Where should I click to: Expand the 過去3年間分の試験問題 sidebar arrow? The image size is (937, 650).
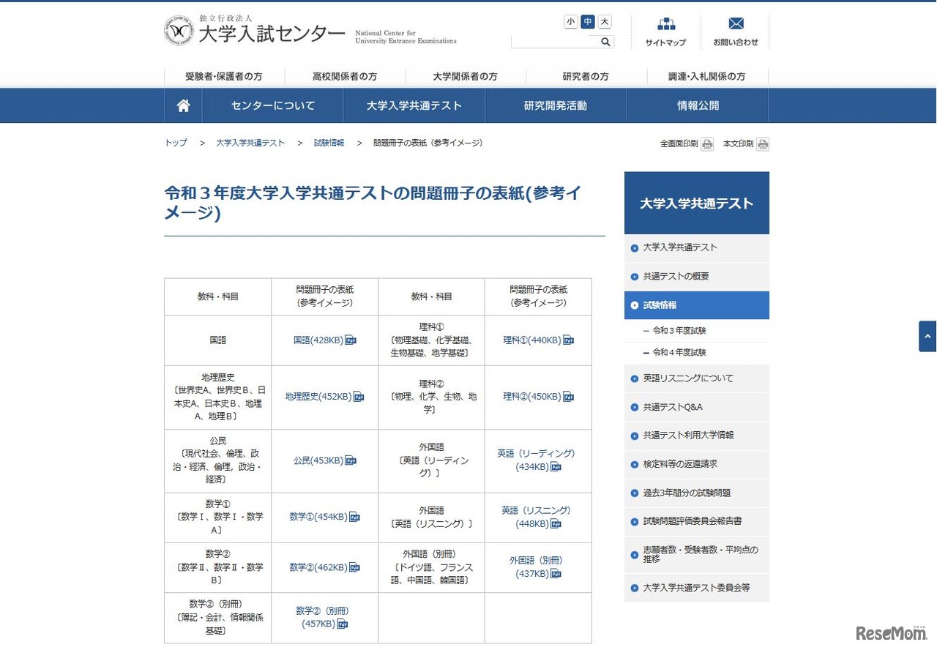(633, 493)
